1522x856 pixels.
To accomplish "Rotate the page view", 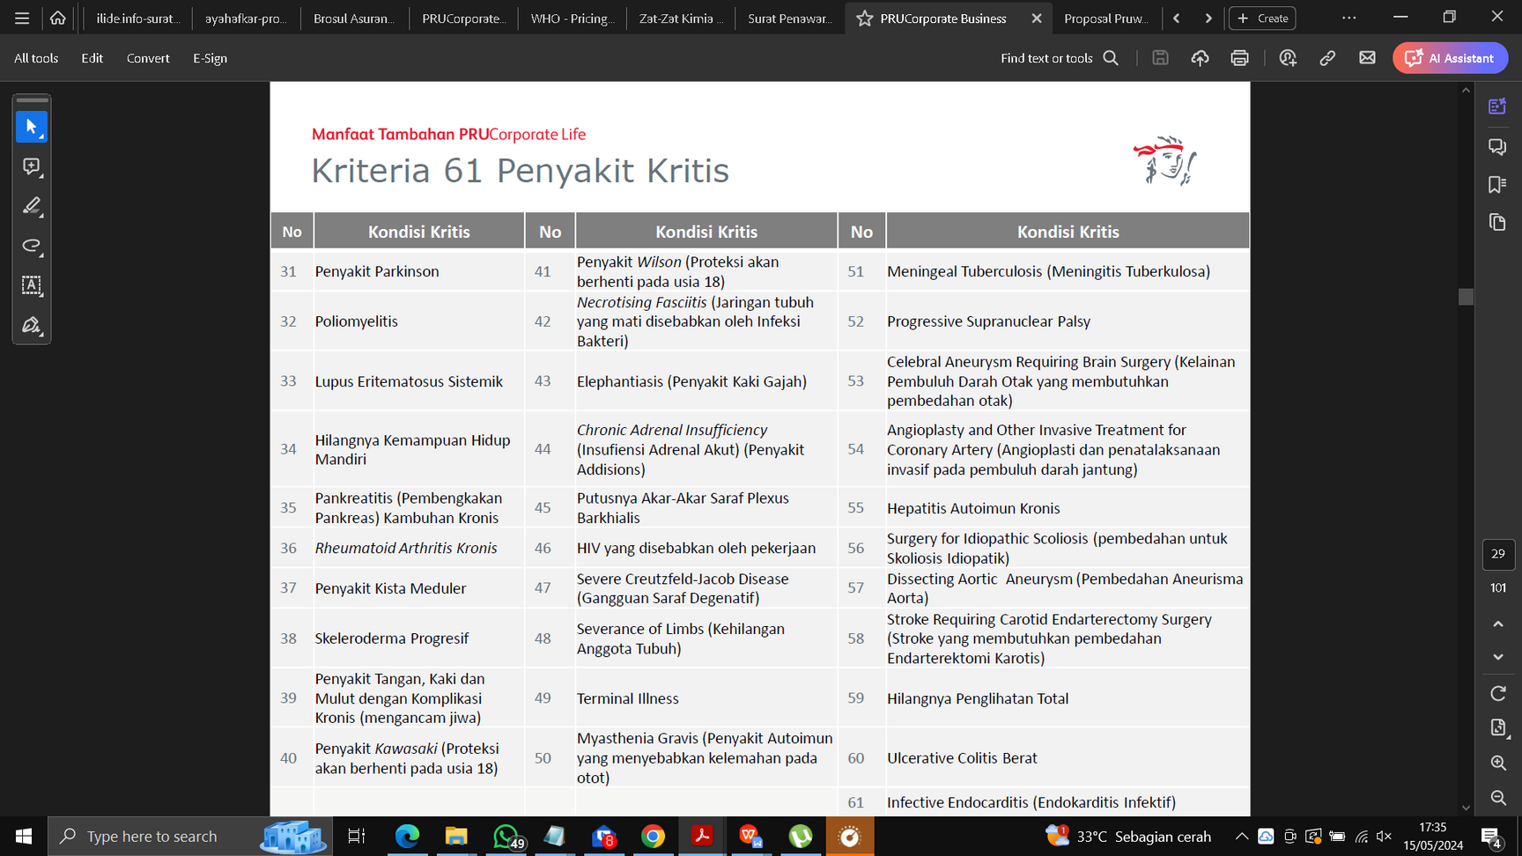I will (x=1498, y=694).
